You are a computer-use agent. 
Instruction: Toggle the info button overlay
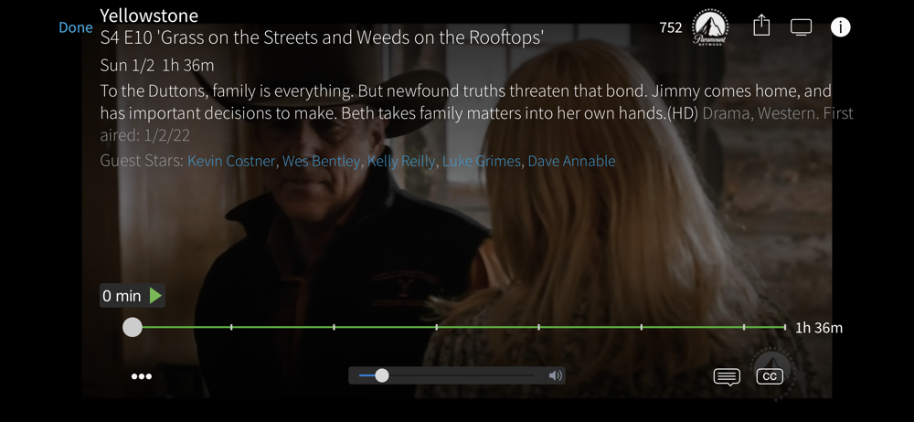[x=840, y=26]
